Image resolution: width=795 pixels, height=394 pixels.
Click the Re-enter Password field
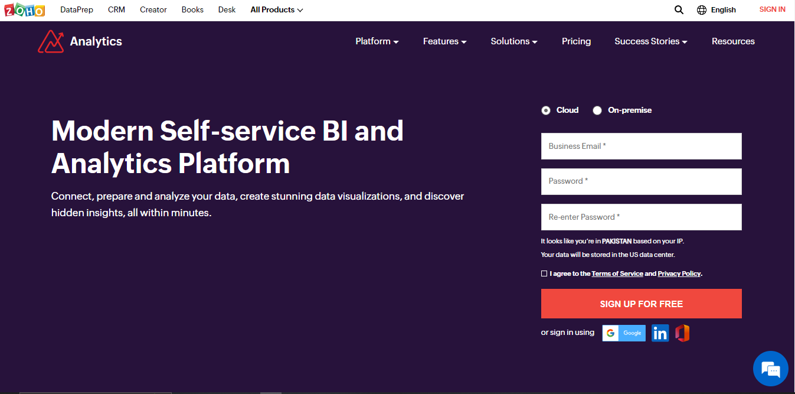click(641, 217)
